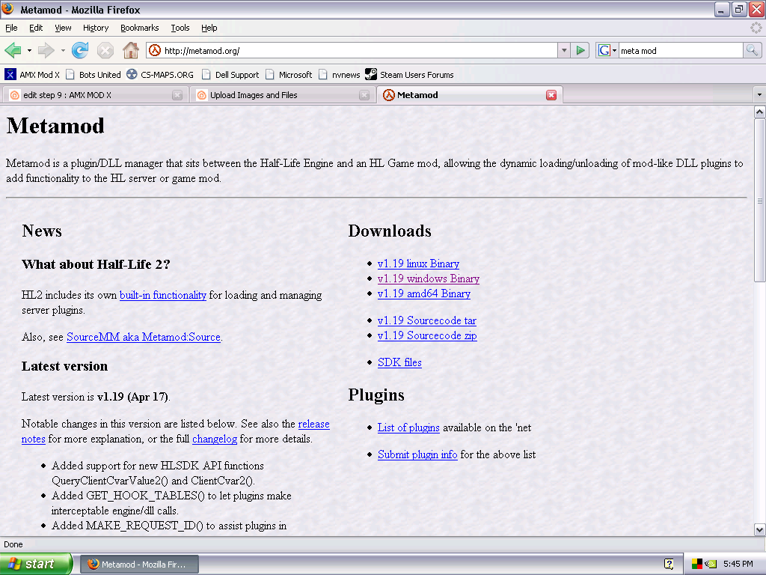The width and height of the screenshot is (766, 575).
Task: Download v1.19 windows Binary
Action: click(x=429, y=279)
